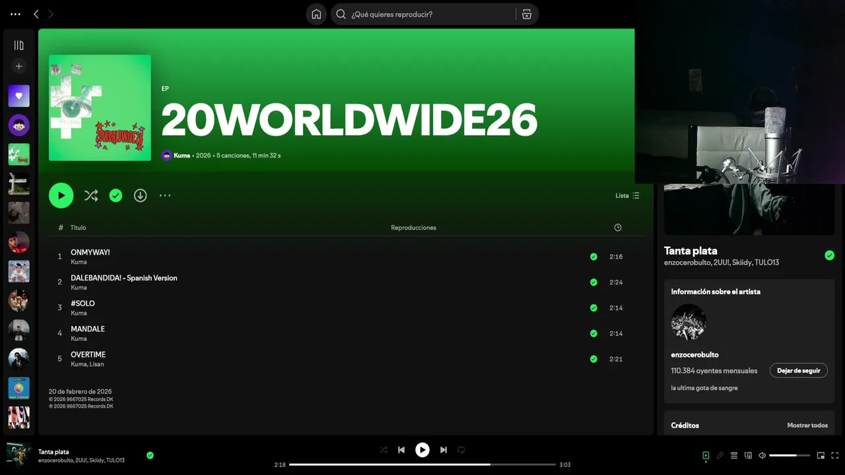The width and height of the screenshot is (845, 475).
Task: Open the three-dots app menu at top left
Action: pyautogui.click(x=15, y=14)
